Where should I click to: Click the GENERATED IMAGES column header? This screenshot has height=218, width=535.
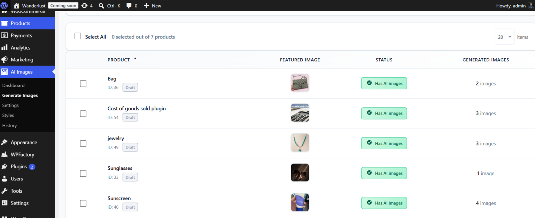point(486,60)
